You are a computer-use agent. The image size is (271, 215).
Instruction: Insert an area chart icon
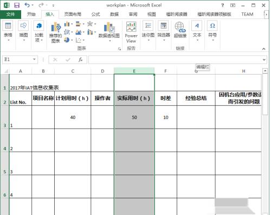79,32
